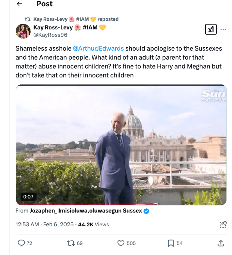This screenshot has height=255, width=232.
Task: Play the embedded Sun Exclusive video
Action: tap(121, 145)
